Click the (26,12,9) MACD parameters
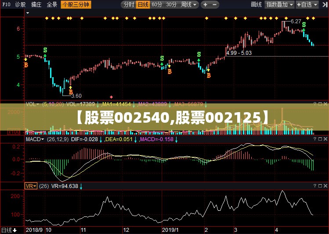329x234 pixels. pos(58,139)
